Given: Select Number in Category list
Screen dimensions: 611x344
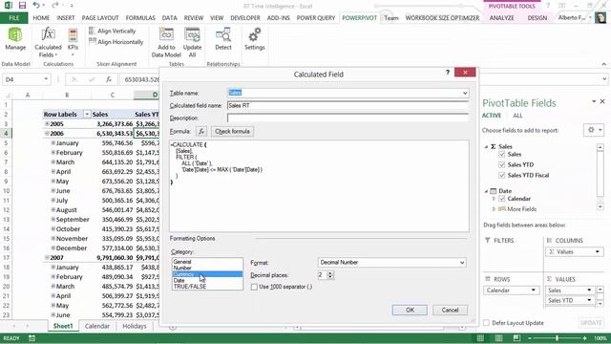Looking at the screenshot, I should (x=207, y=268).
